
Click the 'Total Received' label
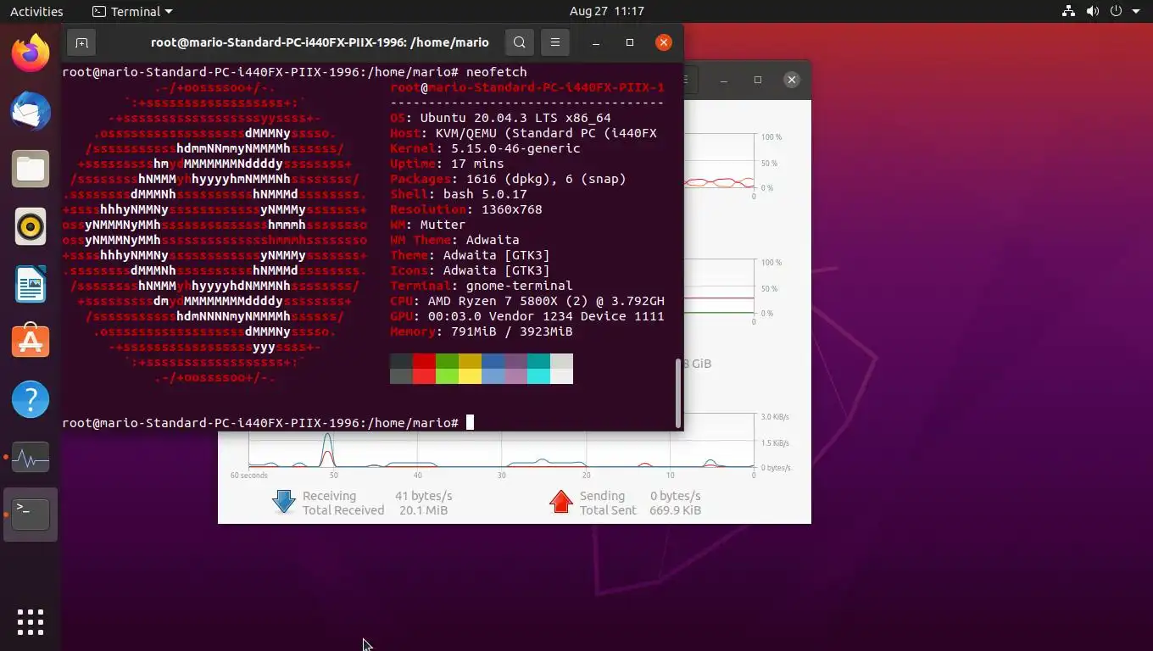(343, 510)
